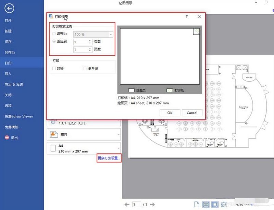The height and width of the screenshot is (210, 274).
Task: Select single page view icon
Action: coord(197,205)
